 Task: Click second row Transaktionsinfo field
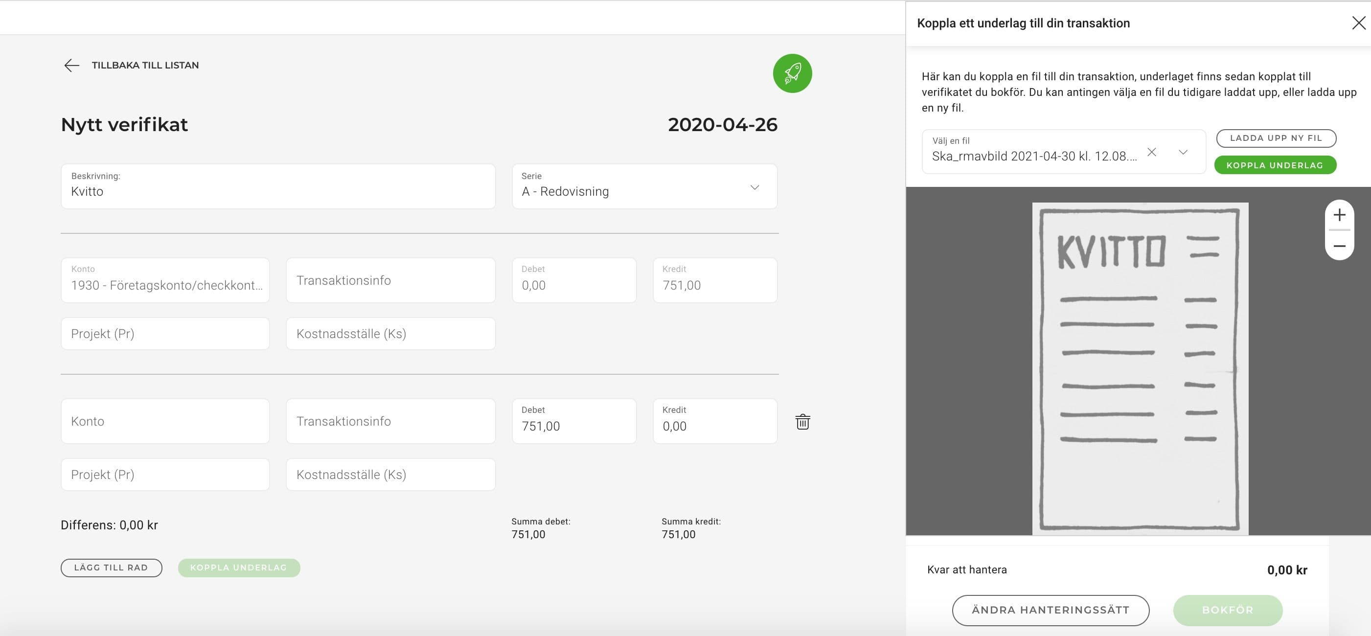coord(390,421)
